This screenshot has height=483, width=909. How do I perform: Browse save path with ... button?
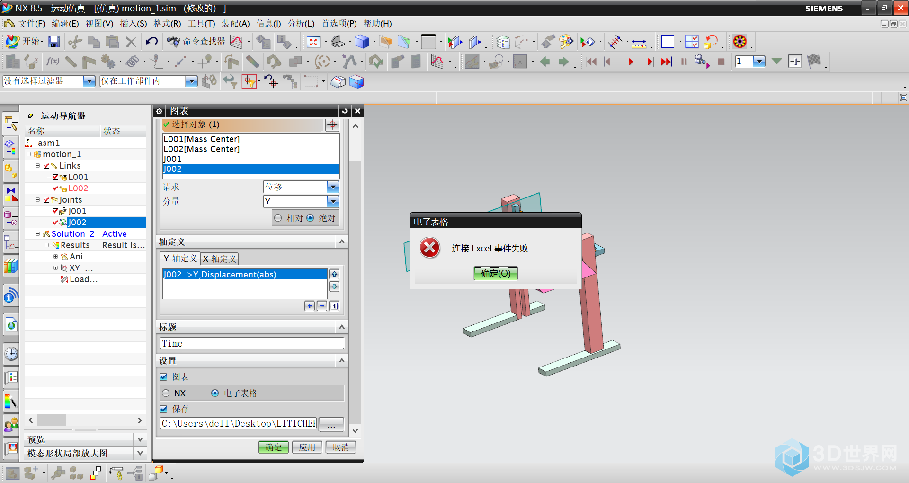pos(331,424)
